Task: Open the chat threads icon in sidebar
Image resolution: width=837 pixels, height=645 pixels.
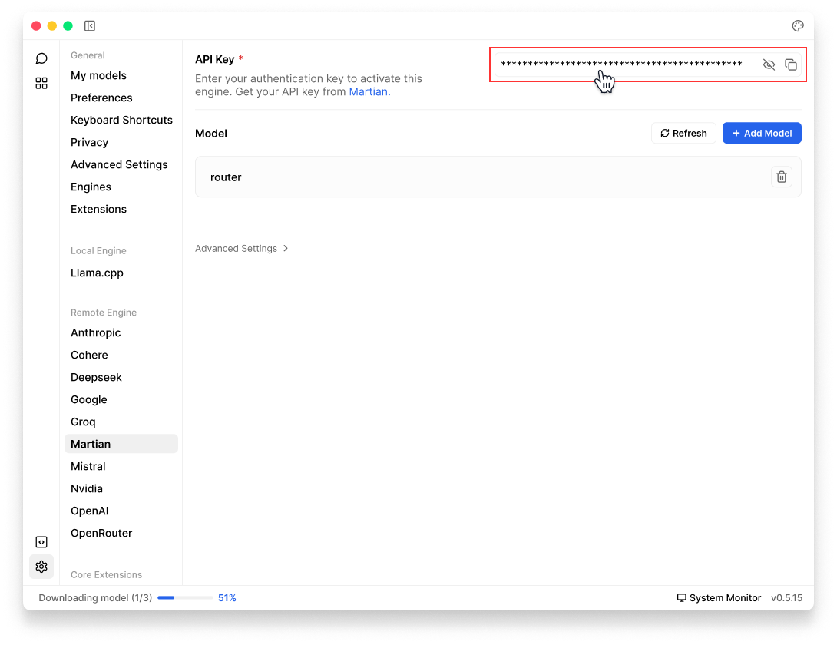Action: [x=41, y=58]
